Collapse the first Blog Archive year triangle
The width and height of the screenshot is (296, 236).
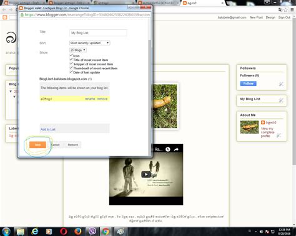11,92
